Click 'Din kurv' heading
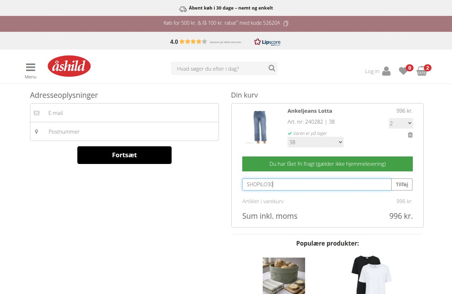452x294 pixels. [244, 95]
